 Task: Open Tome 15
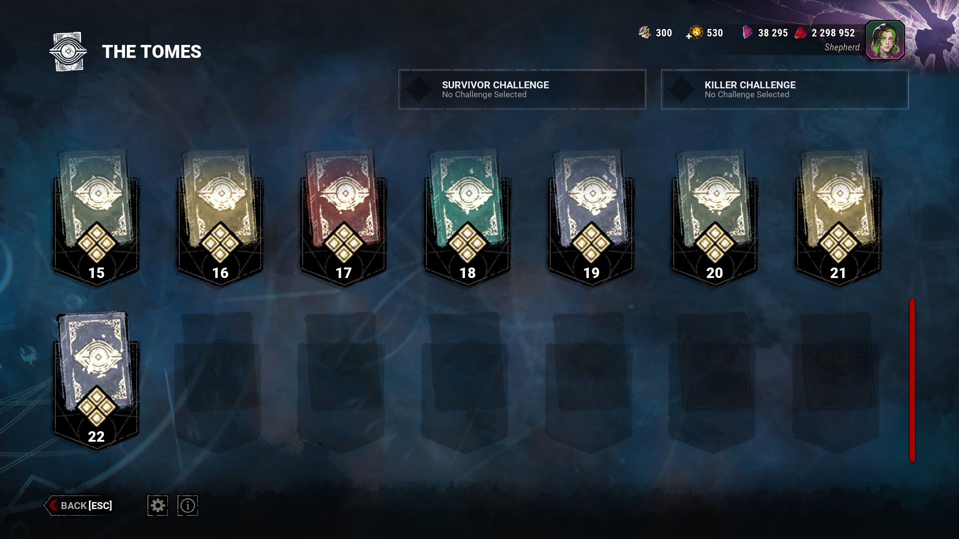coord(96,218)
